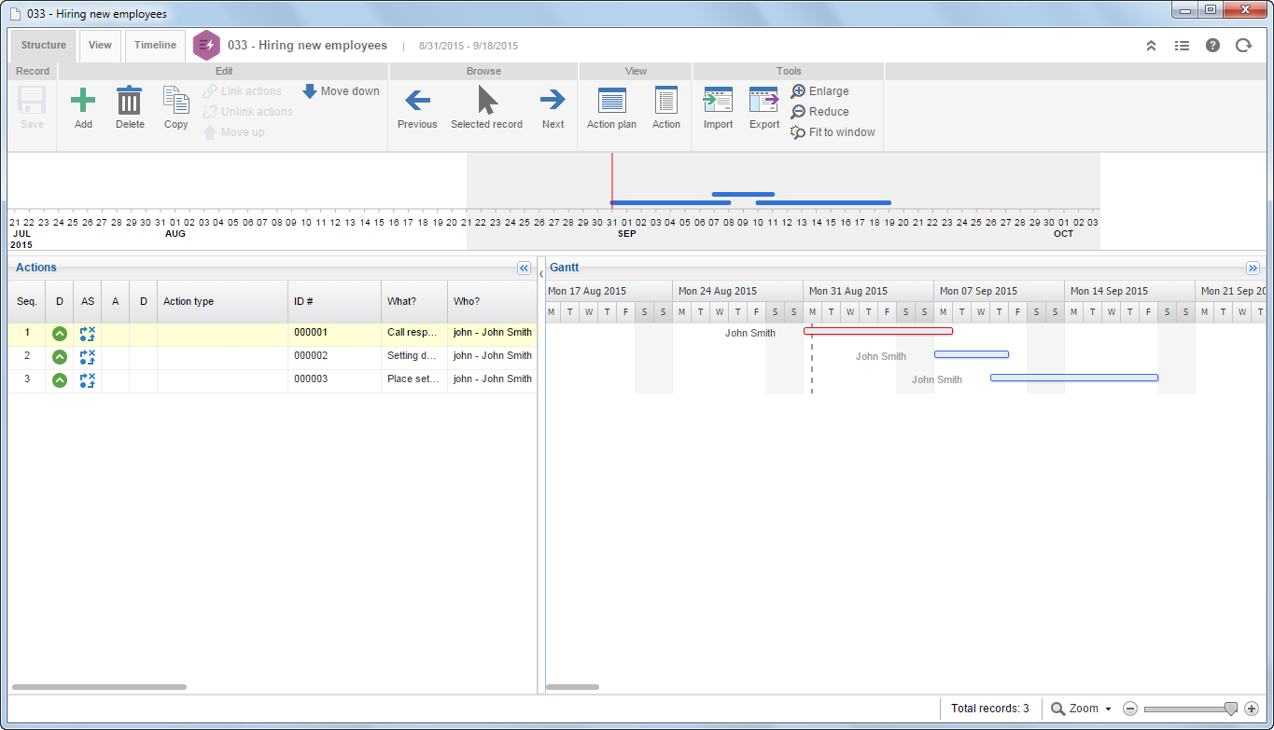Click the AS column header
This screenshot has height=730, width=1274.
pos(88,301)
